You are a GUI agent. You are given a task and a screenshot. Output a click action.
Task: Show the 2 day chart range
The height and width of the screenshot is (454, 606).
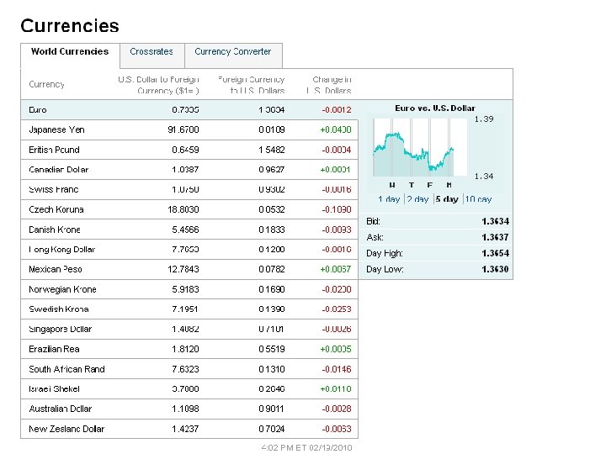click(x=417, y=199)
